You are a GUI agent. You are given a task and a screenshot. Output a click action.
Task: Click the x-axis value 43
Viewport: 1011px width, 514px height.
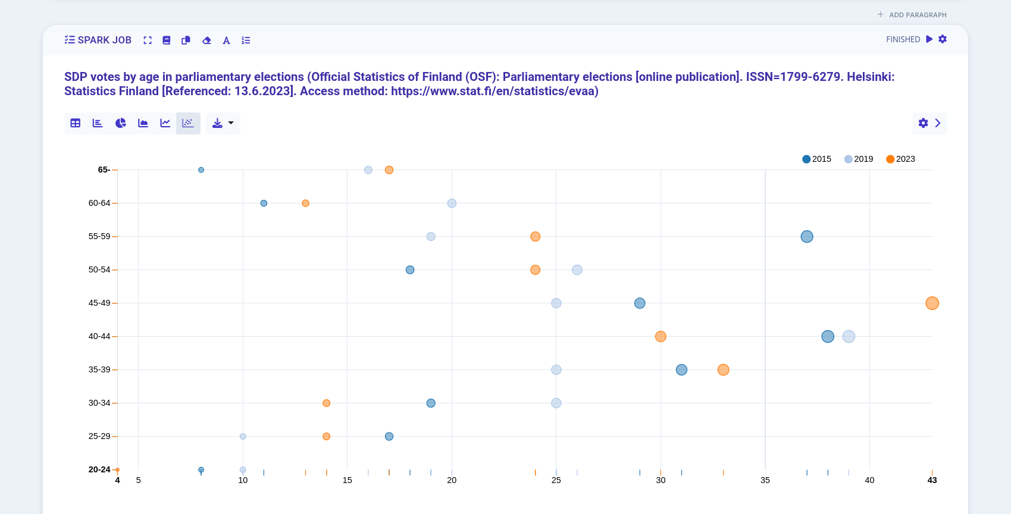[x=932, y=480]
